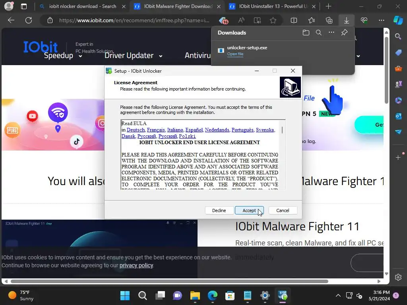Open sidebar Outlook icon
Screen dimensions: 407x305
(x=398, y=116)
